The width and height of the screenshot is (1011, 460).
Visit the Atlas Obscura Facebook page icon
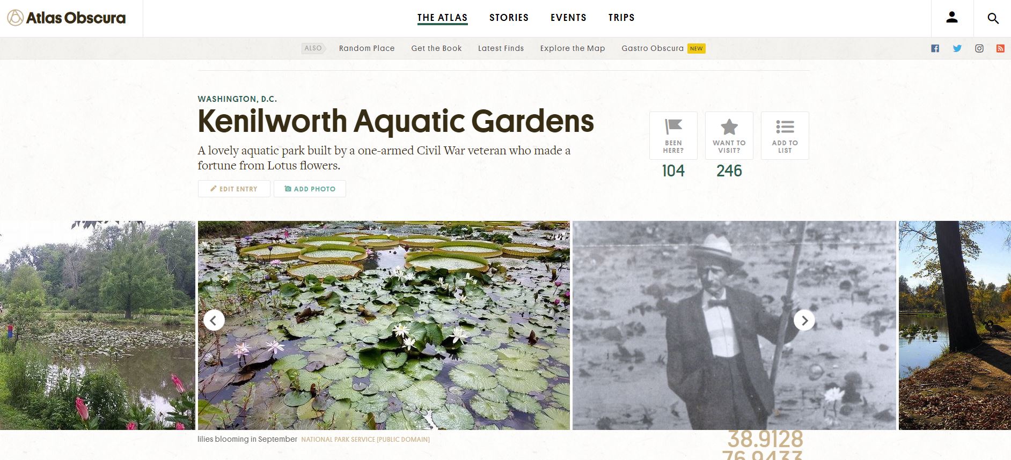click(935, 48)
